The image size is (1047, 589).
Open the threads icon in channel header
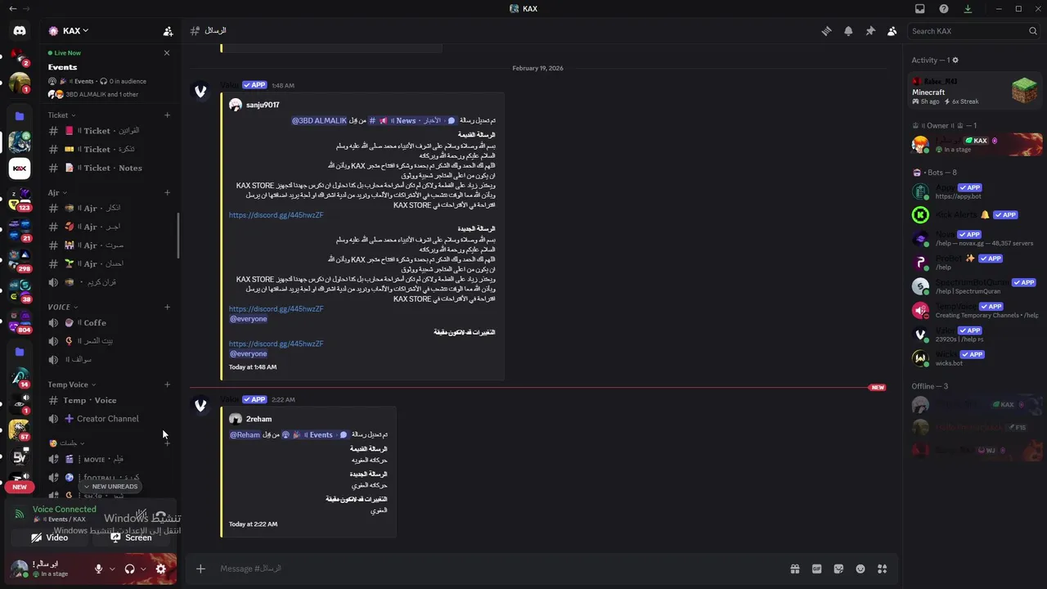[826, 31]
